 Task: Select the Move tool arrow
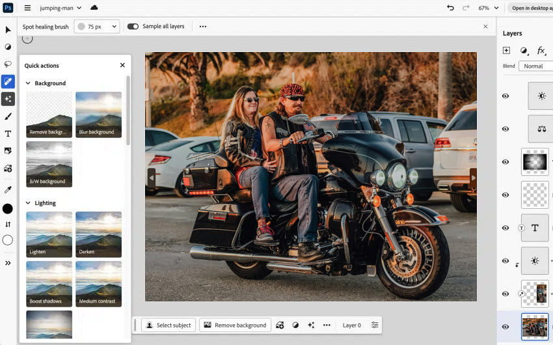pyautogui.click(x=8, y=30)
